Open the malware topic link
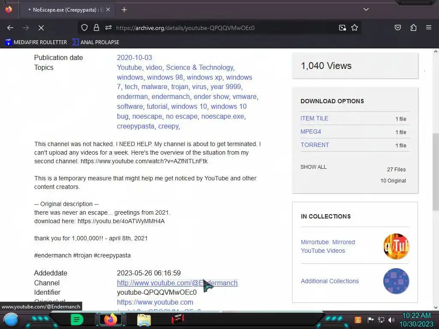Image resolution: width=439 pixels, height=329 pixels. [154, 87]
